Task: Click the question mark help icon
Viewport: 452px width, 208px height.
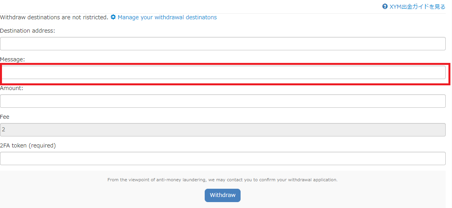Action: 385,7
